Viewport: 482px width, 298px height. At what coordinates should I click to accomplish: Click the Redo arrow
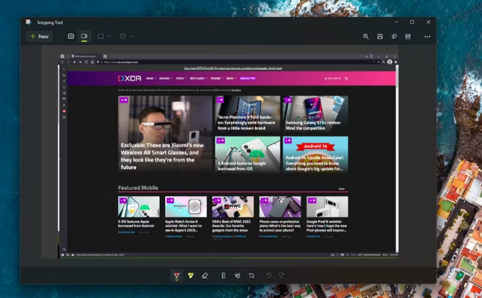pos(281,276)
